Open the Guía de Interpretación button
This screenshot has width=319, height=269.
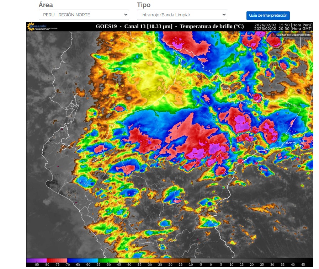point(268,16)
